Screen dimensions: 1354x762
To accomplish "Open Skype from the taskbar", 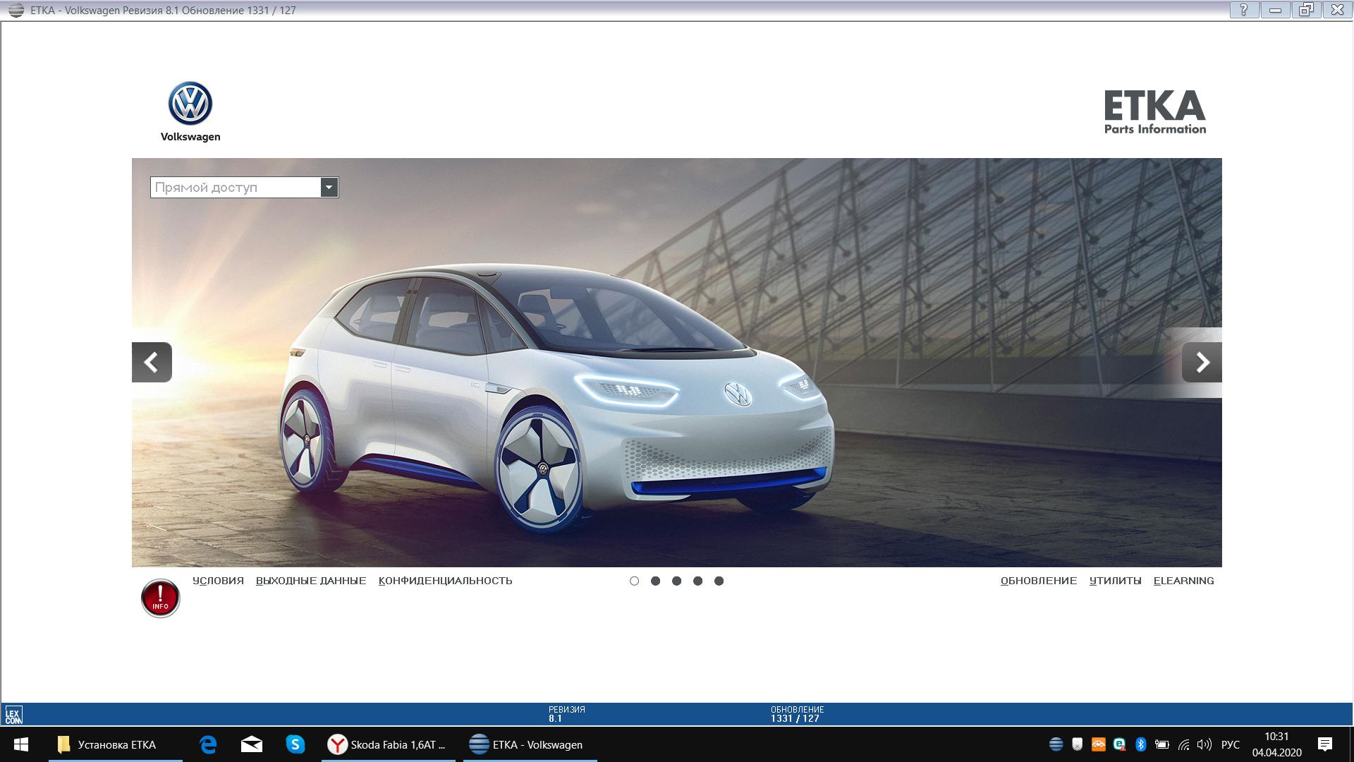I will coord(295,744).
